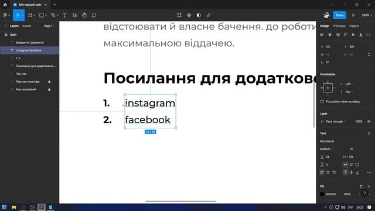Screen dimensions: 375x211
Task: Enable Fix position when scrolling checkbox
Action: click(322, 101)
